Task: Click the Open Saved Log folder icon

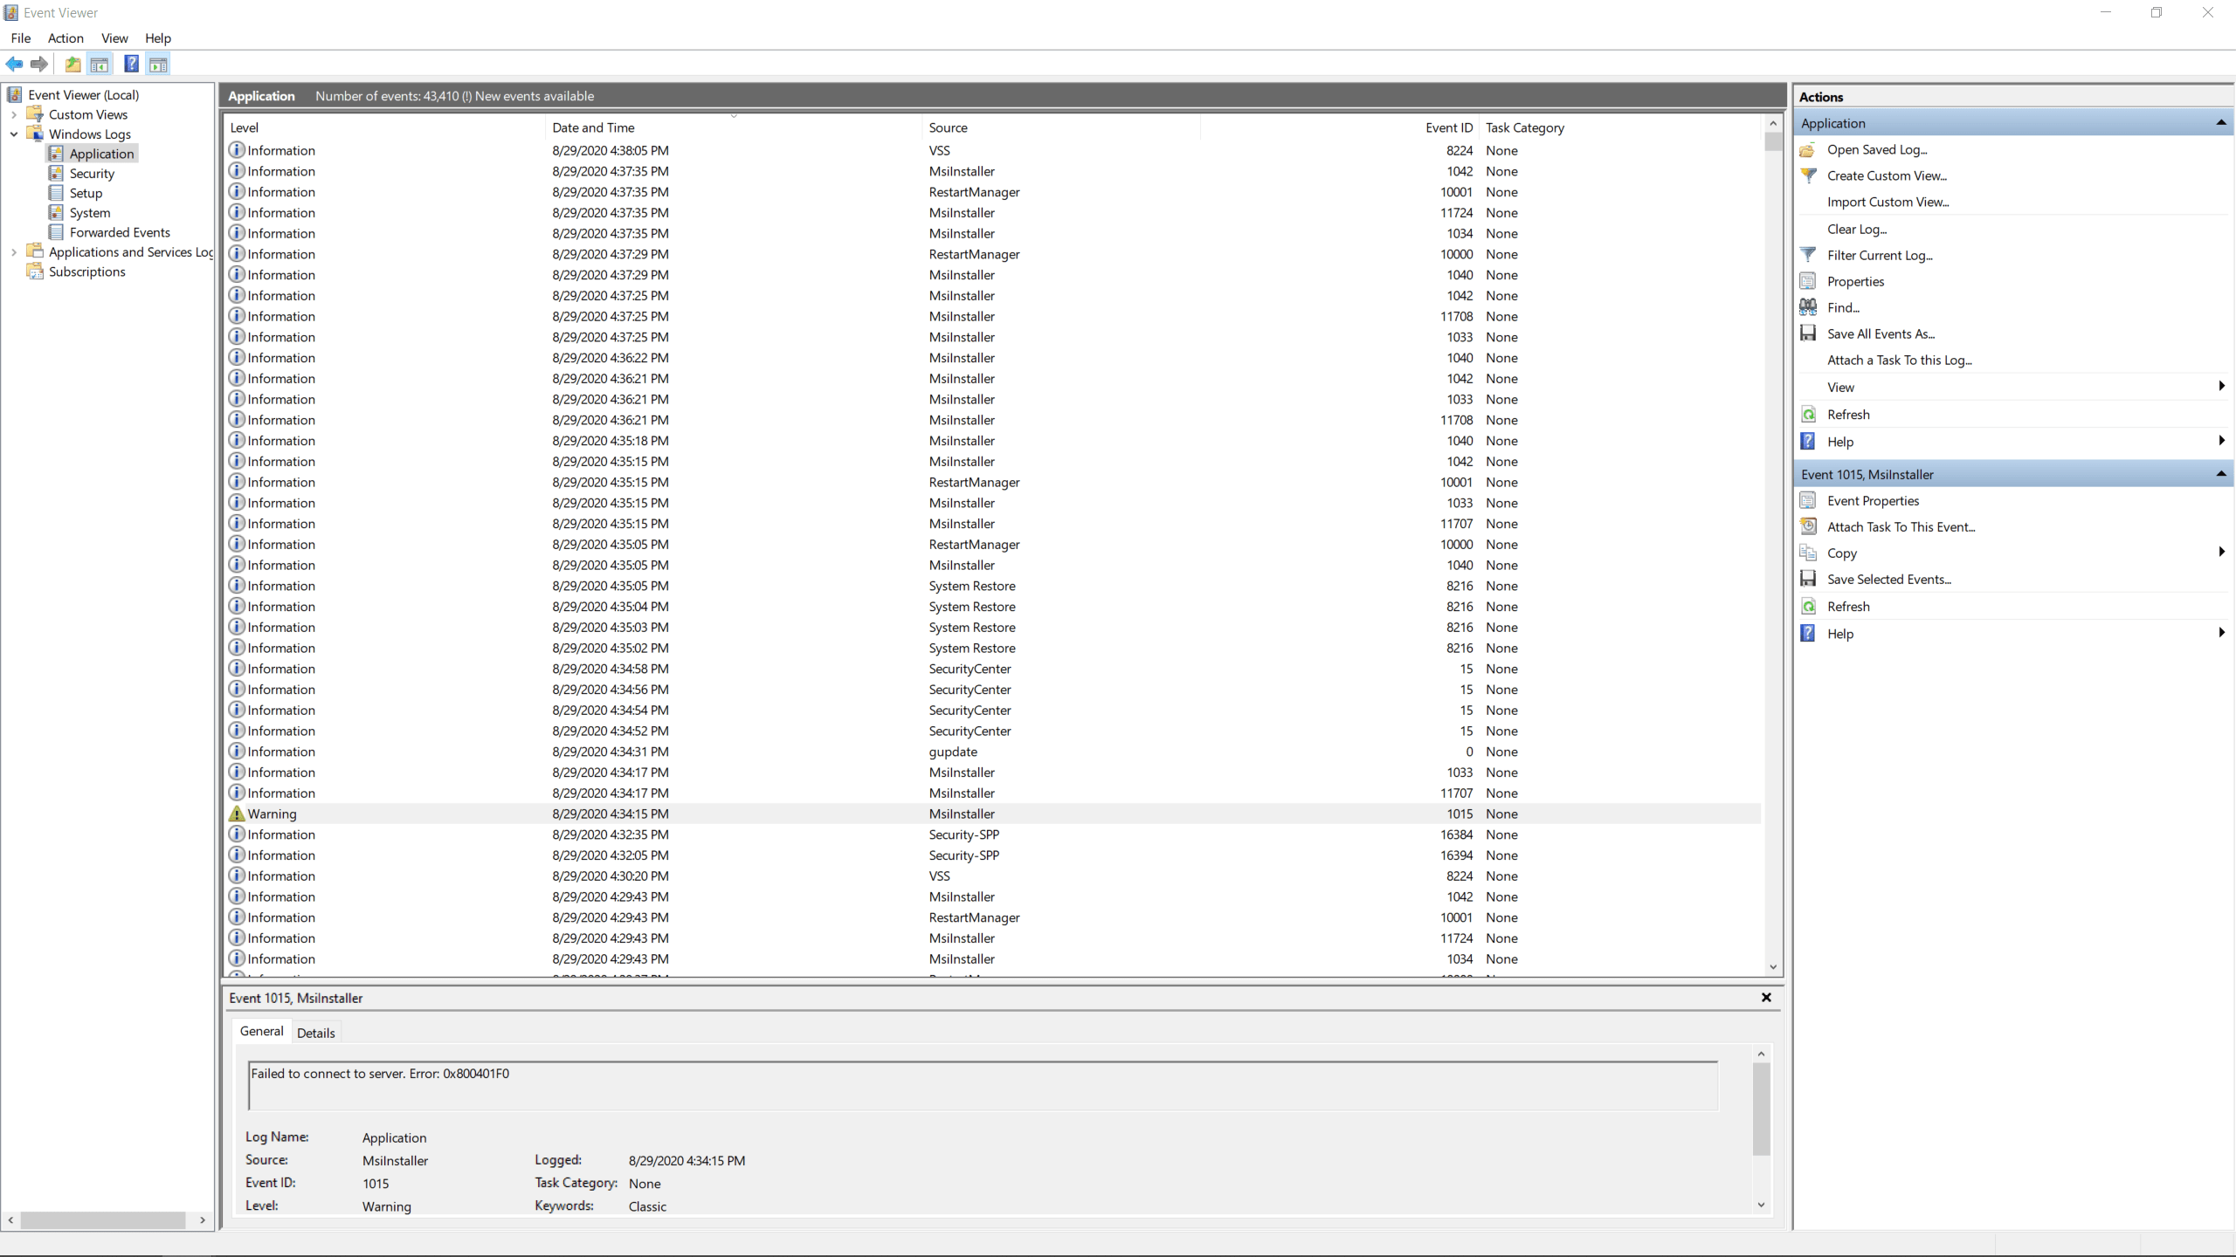Action: [x=1808, y=149]
